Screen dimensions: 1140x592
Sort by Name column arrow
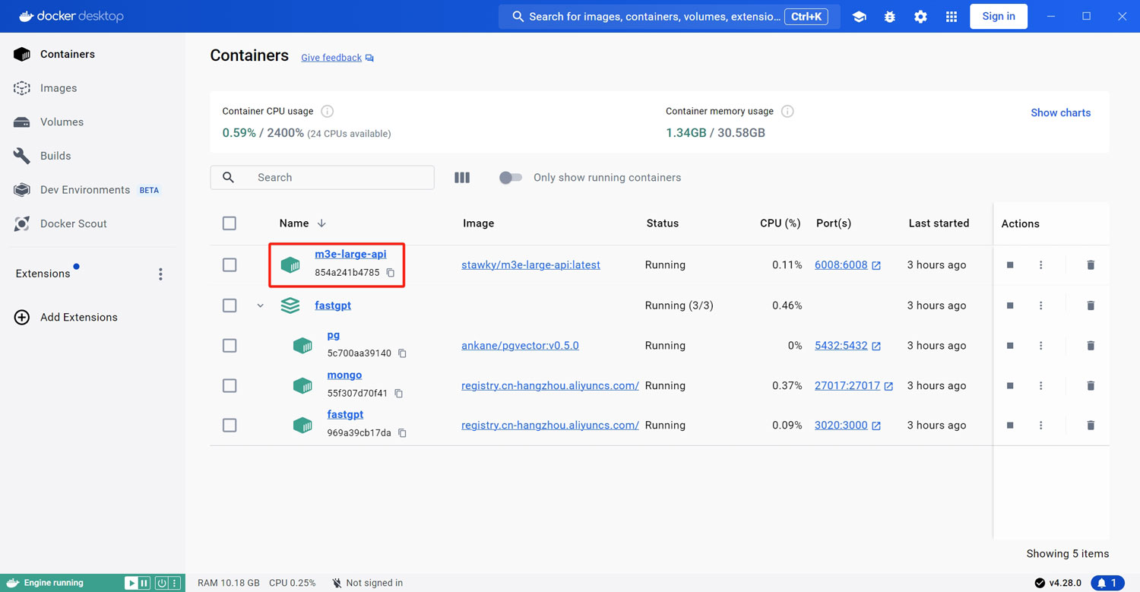pyautogui.click(x=321, y=223)
